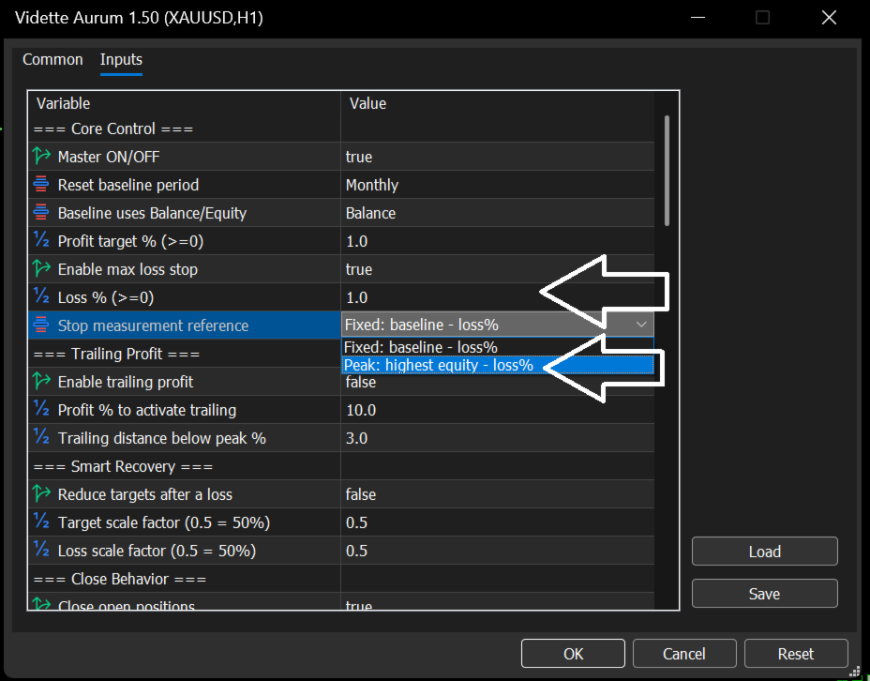Click the ½ icon beside Profit target %
The width and height of the screenshot is (870, 681).
[x=41, y=240]
